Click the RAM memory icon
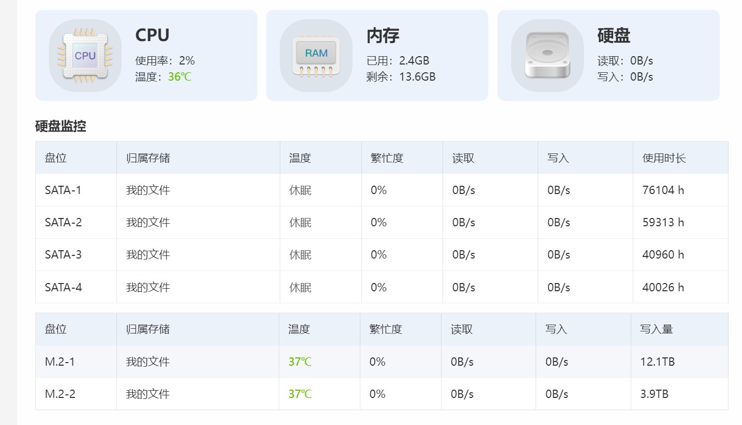 pyautogui.click(x=316, y=56)
